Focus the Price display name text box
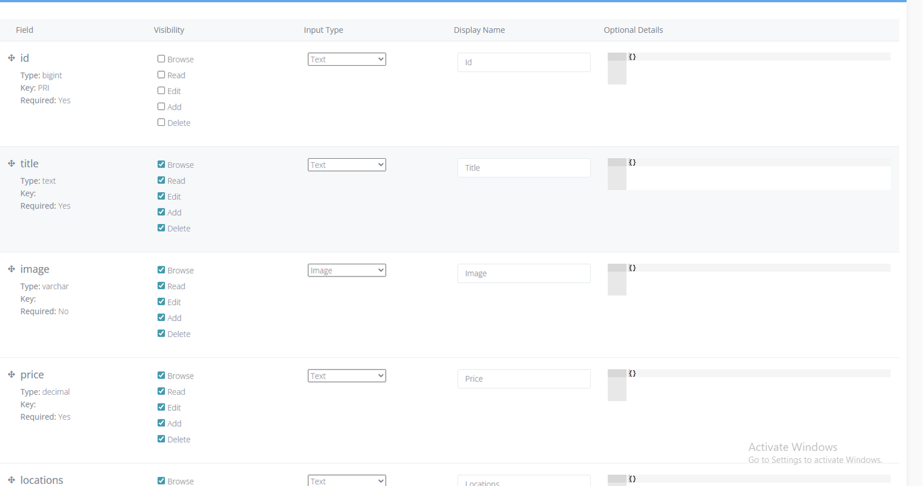Viewport: 923px width, 486px height. [524, 379]
